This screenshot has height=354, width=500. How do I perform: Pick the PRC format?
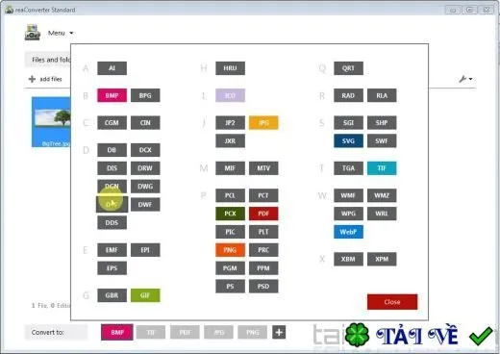[x=263, y=250]
